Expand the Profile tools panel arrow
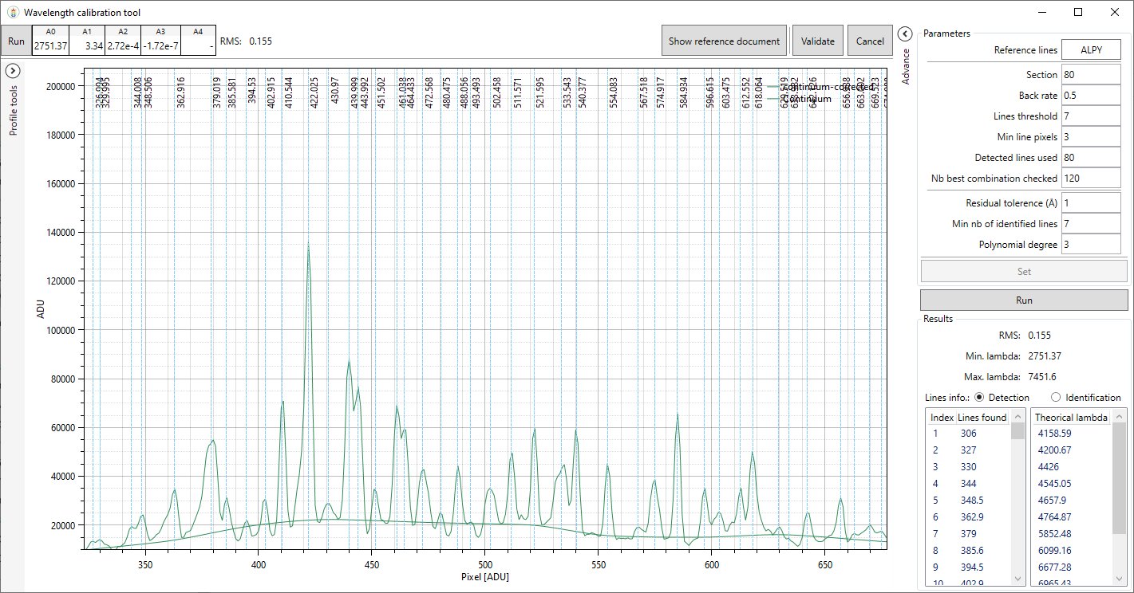1134x593 pixels. [x=13, y=70]
